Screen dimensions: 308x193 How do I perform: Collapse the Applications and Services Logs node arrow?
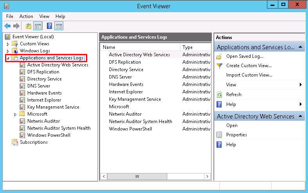click(8, 58)
